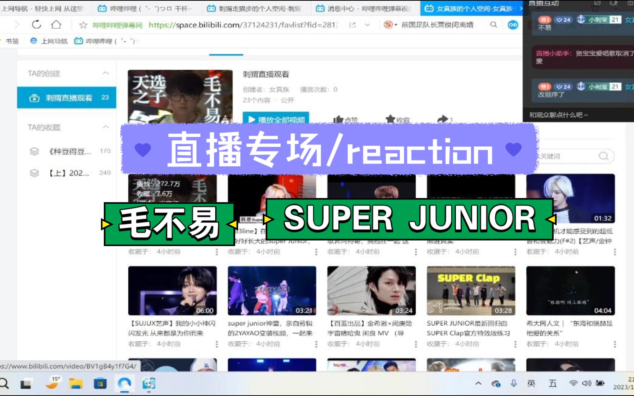This screenshot has height=396, width=634.
Task: Open the 2YAYAO 03:21 video thumbnail
Action: pyautogui.click(x=272, y=291)
